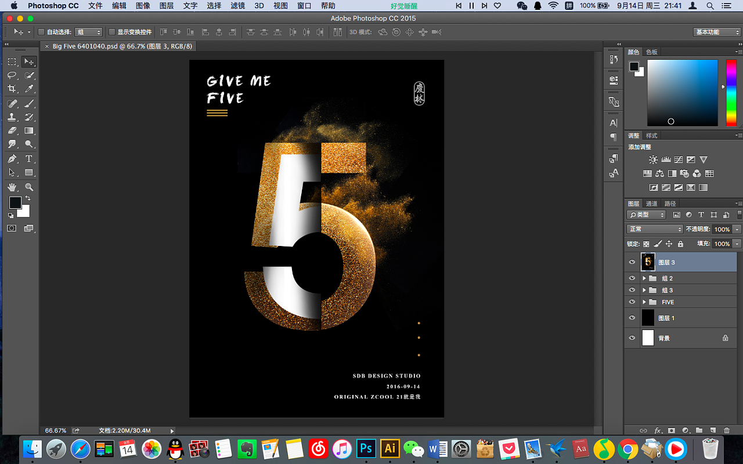Open the blend mode 正常 dropdown
743x464 pixels.
click(x=655, y=229)
